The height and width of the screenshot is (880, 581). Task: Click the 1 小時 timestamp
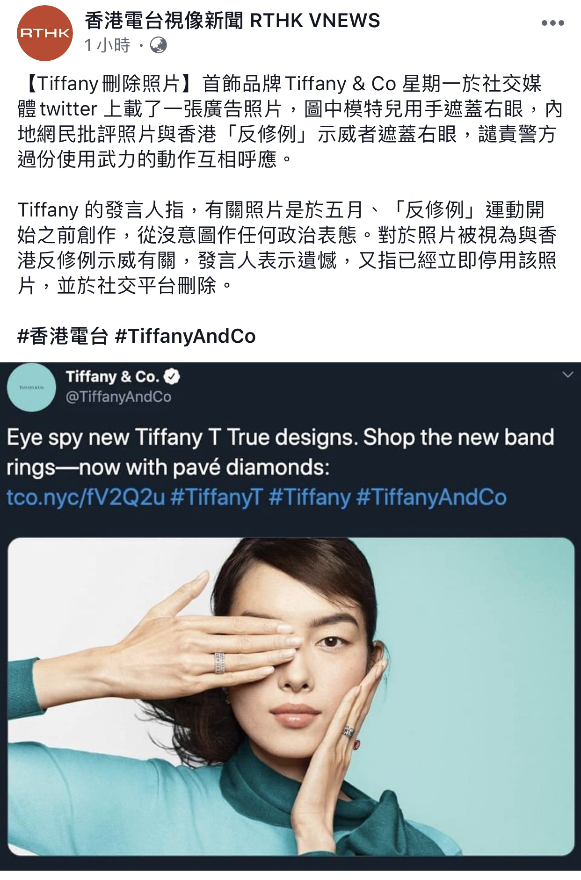107,45
